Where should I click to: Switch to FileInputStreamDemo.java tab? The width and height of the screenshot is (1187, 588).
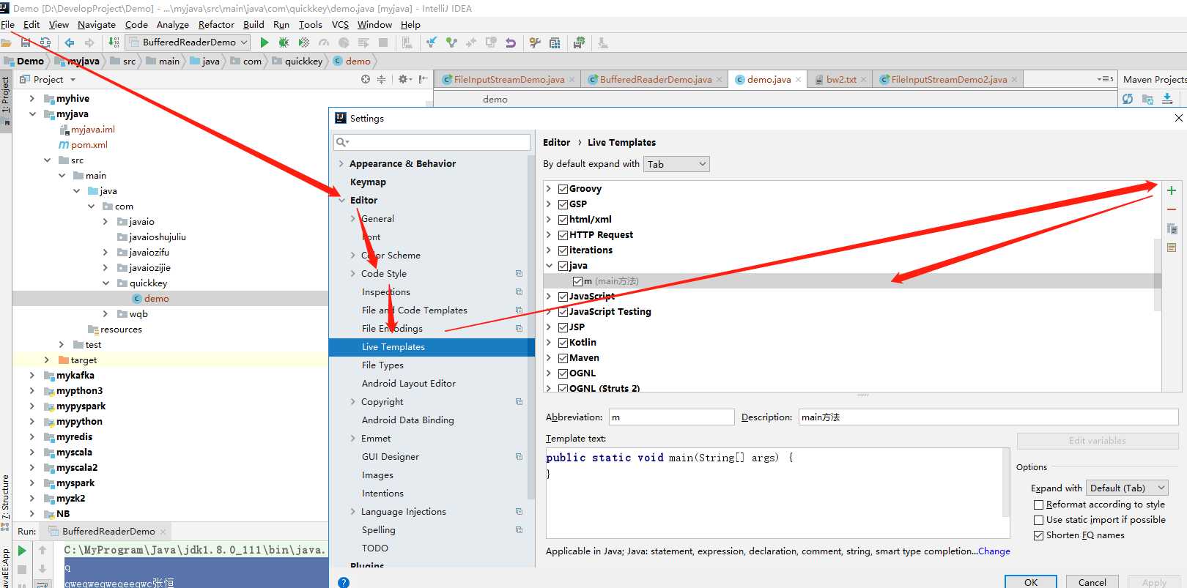(x=509, y=79)
